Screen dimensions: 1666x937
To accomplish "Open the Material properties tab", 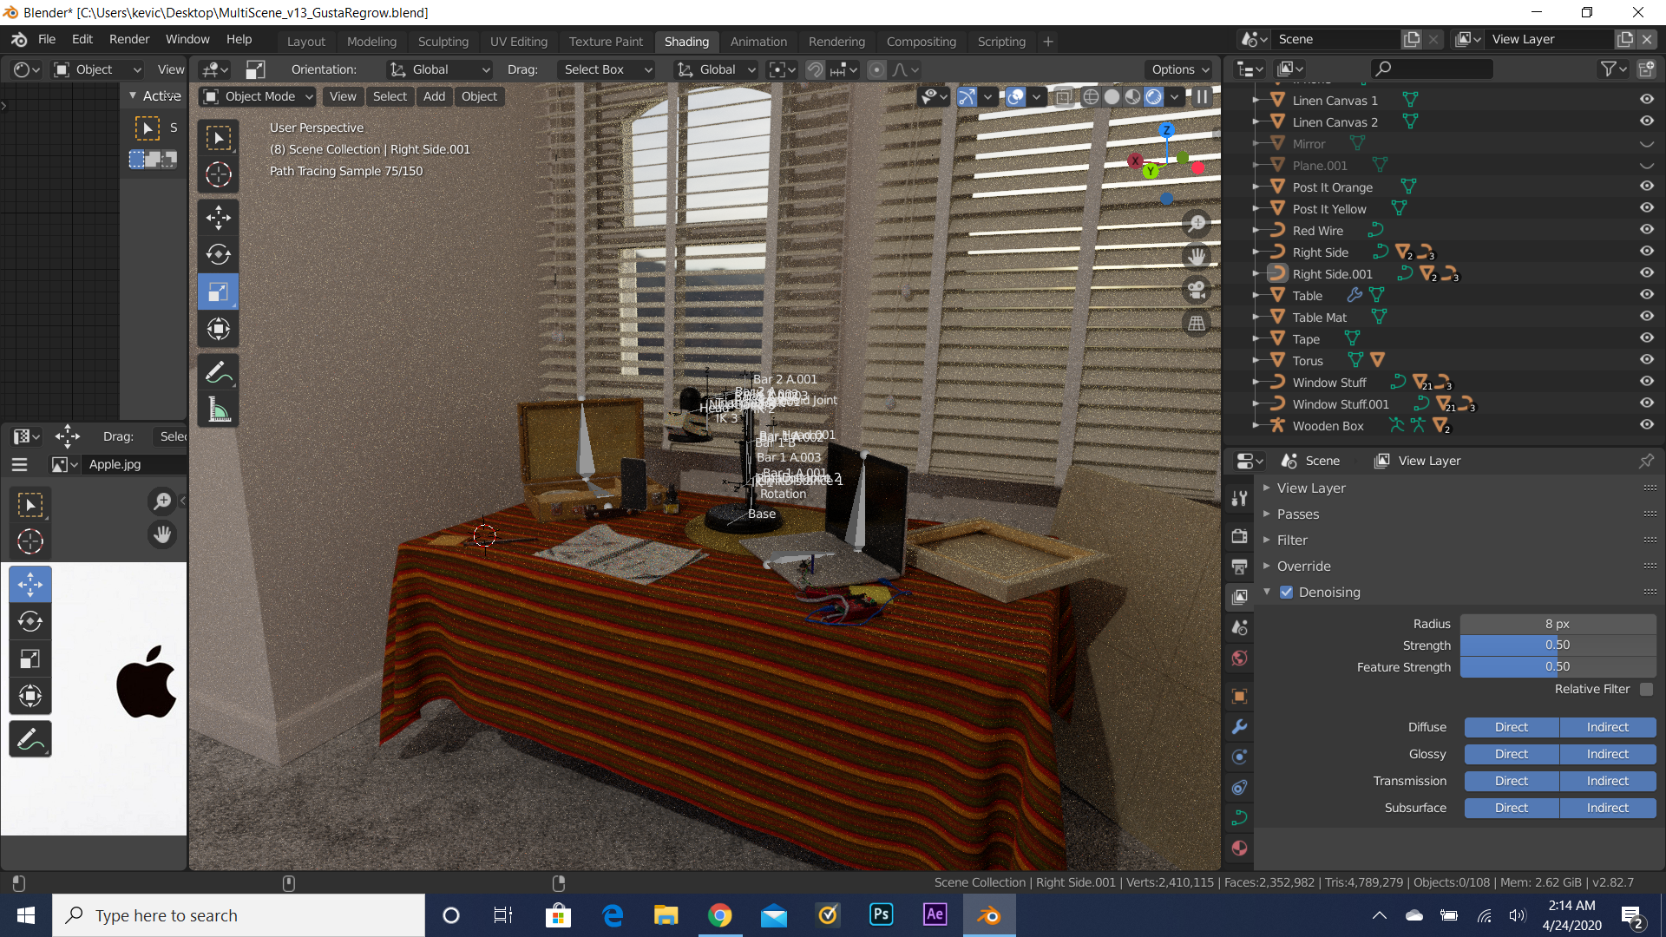I will (1239, 848).
